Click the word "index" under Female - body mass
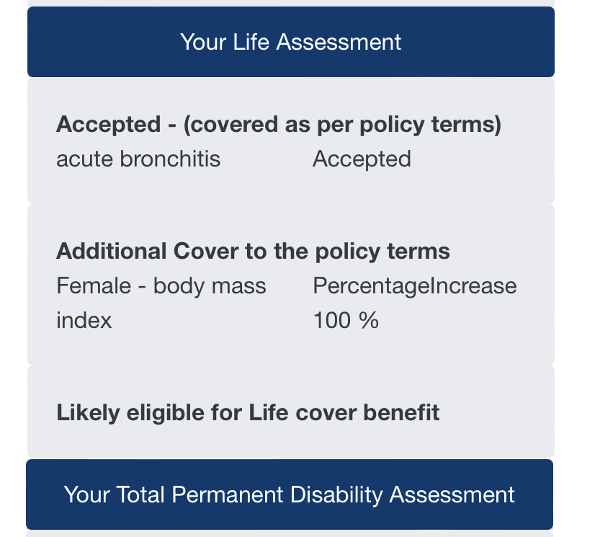 coord(84,320)
